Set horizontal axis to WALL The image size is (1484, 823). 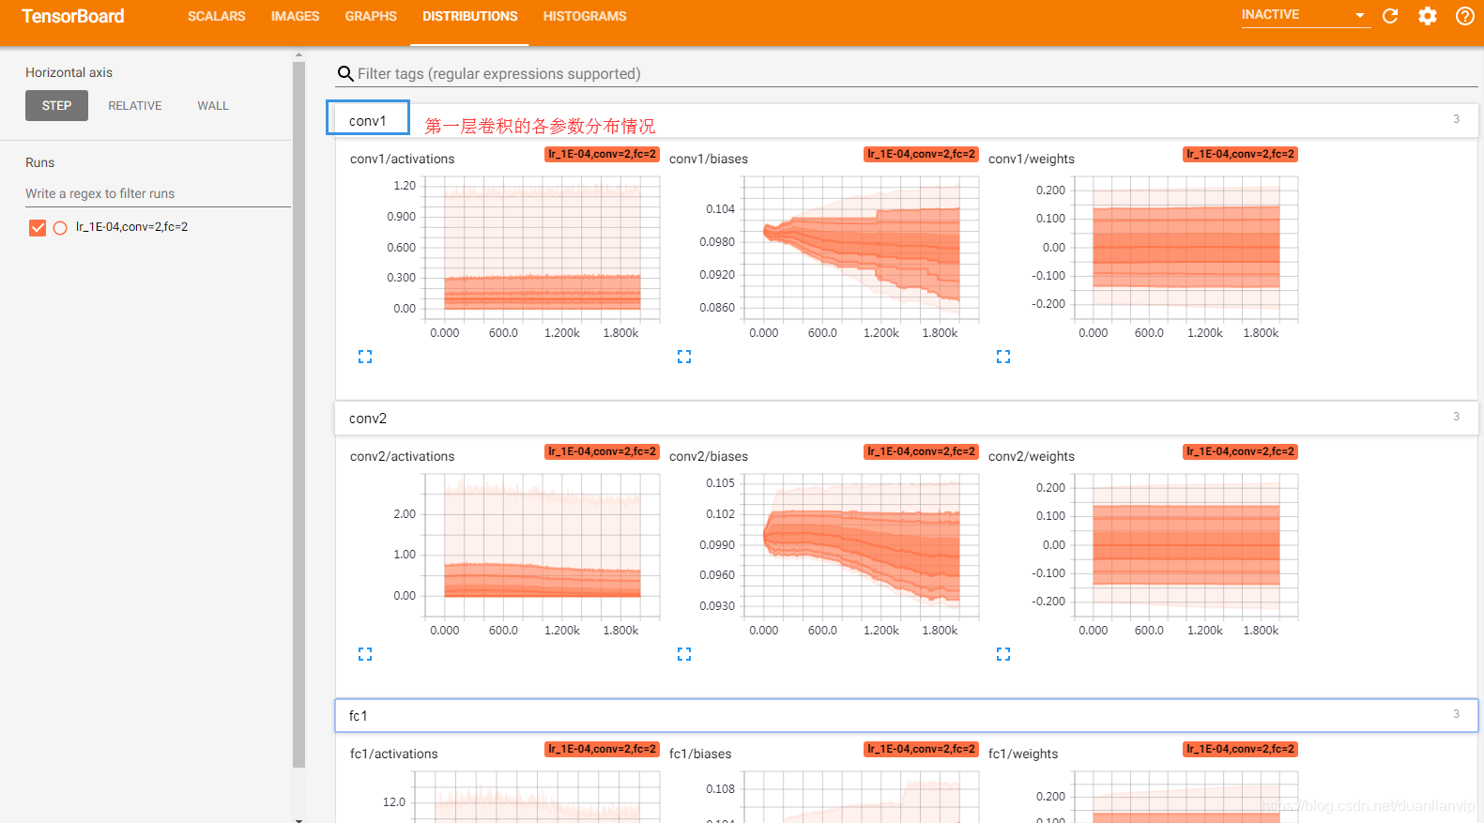pyautogui.click(x=213, y=106)
